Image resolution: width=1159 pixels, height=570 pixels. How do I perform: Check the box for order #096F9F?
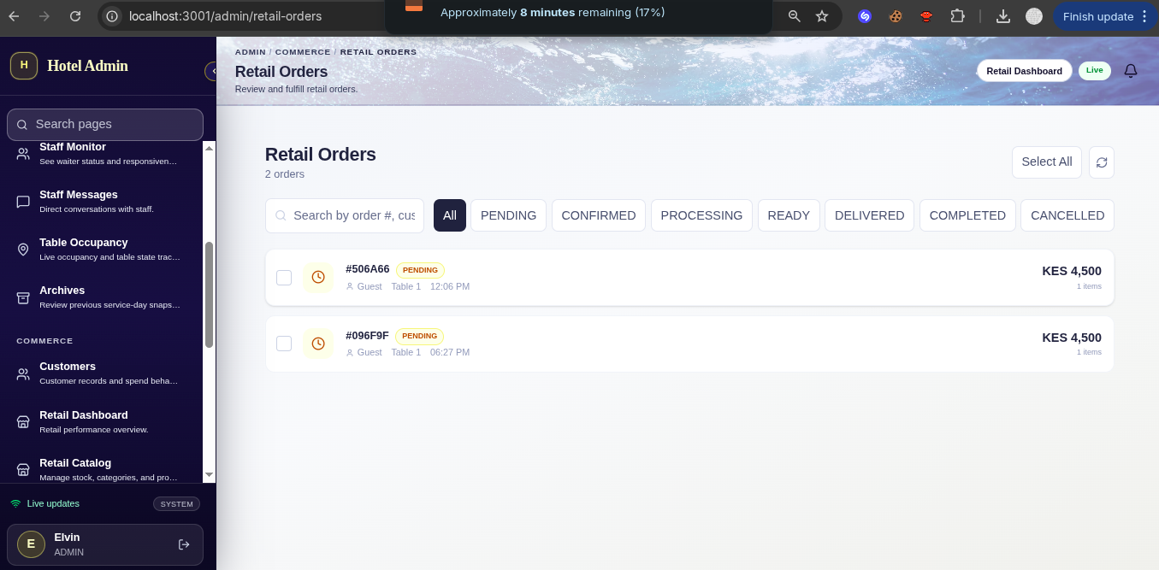pyautogui.click(x=284, y=344)
